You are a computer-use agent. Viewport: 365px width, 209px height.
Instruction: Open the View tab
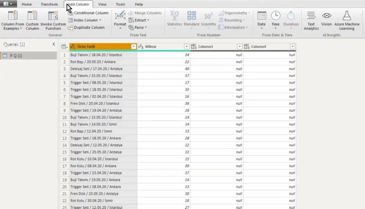[102, 4]
